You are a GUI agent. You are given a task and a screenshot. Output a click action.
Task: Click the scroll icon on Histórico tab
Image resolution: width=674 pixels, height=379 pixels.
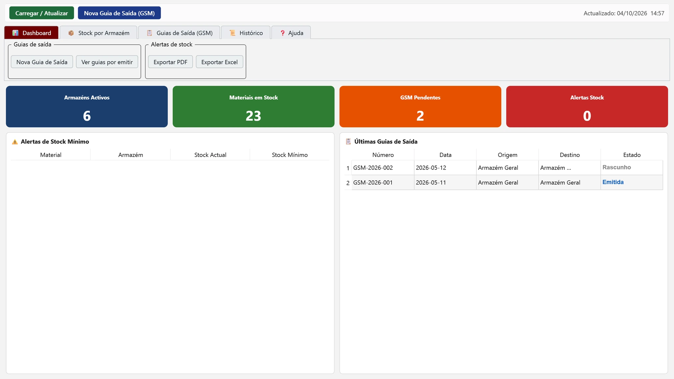[x=232, y=33]
